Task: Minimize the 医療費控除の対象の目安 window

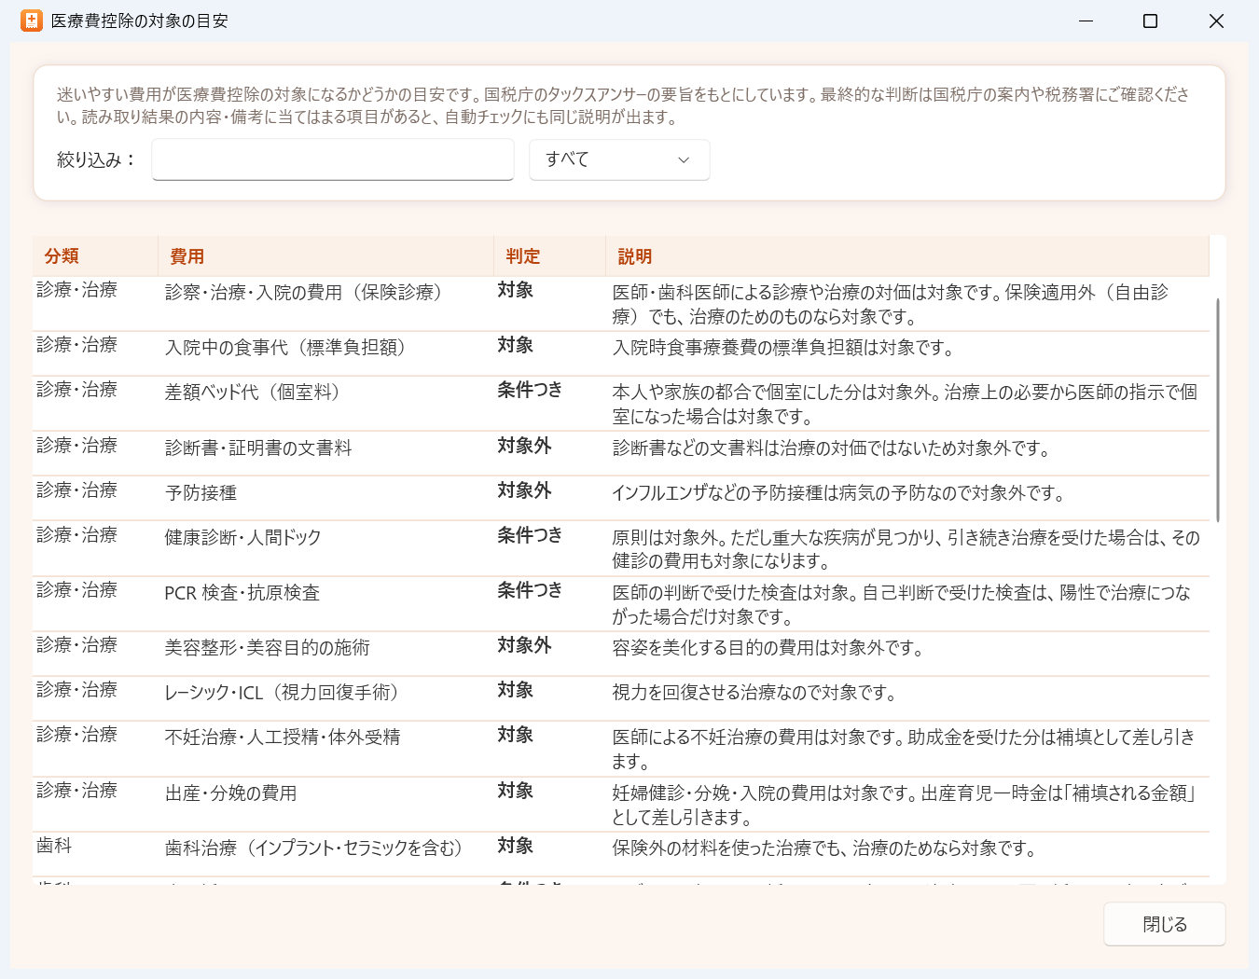Action: (x=1086, y=21)
